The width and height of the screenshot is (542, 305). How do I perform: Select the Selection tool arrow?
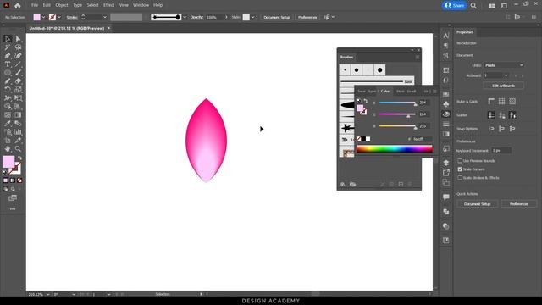coord(8,39)
